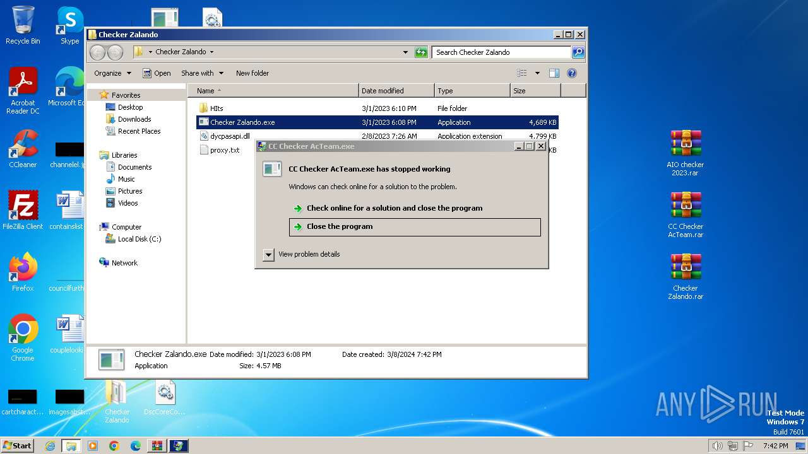The width and height of the screenshot is (808, 454).
Task: Select Local Disk (C:) in tree
Action: [x=140, y=239]
